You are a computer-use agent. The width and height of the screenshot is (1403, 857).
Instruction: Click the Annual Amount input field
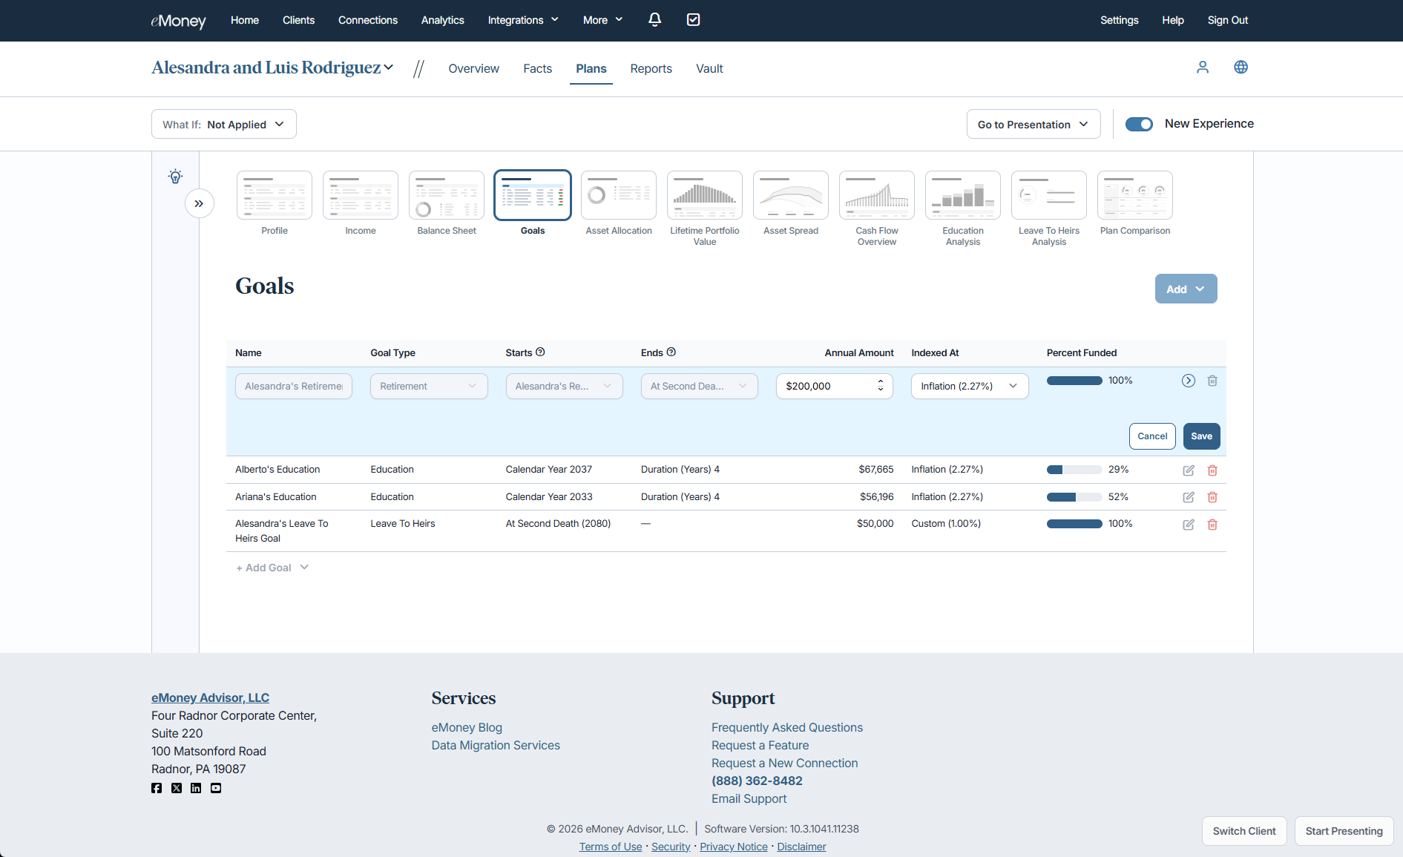click(827, 386)
